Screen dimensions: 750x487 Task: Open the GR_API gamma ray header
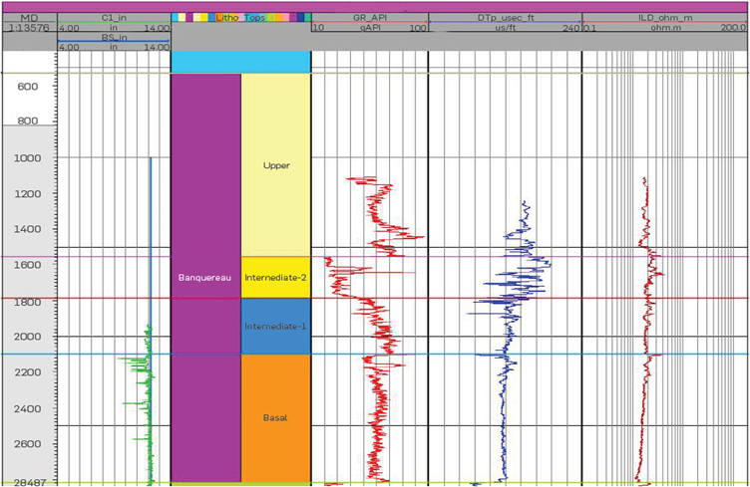pyautogui.click(x=369, y=17)
